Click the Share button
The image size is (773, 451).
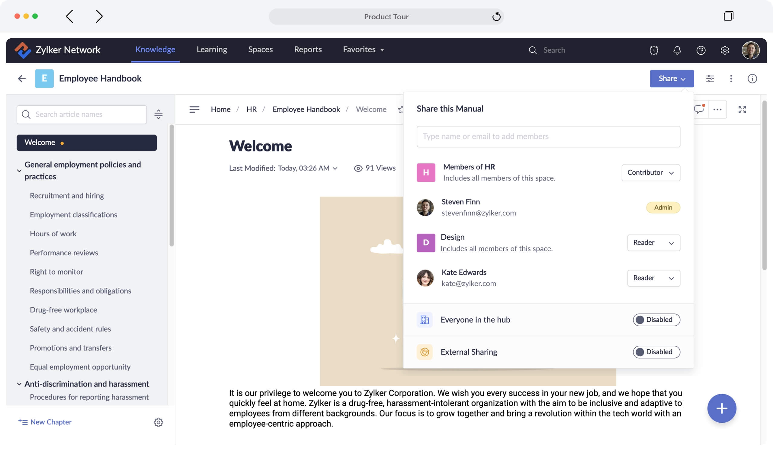pyautogui.click(x=672, y=79)
